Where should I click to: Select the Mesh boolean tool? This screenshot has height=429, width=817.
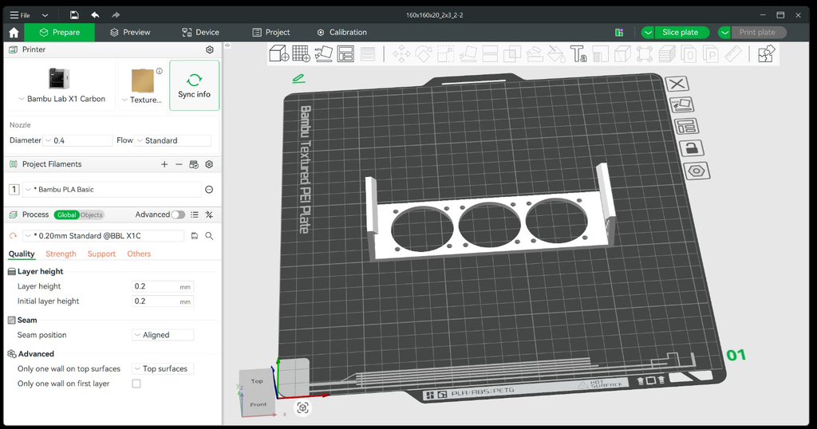coord(512,53)
